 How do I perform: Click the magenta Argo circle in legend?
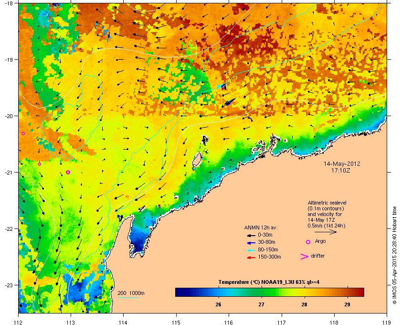308,242
